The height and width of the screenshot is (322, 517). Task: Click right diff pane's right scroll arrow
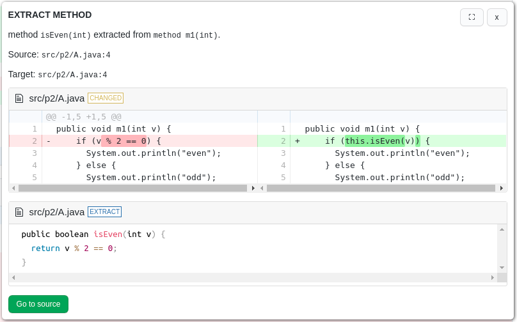[502, 188]
